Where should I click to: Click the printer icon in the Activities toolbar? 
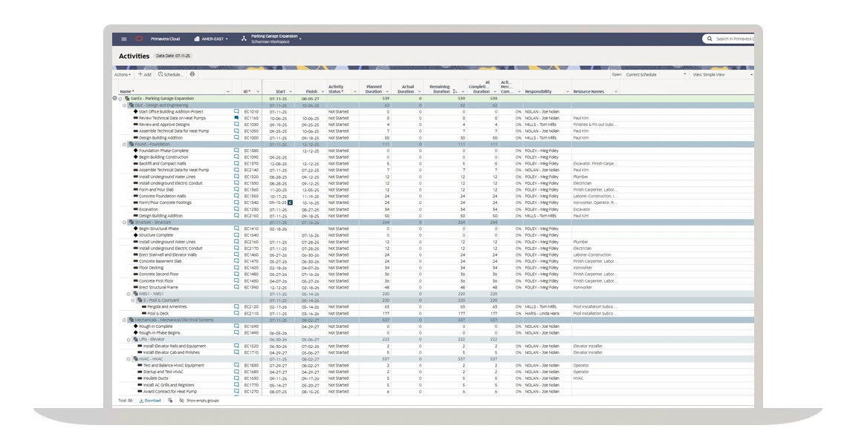coord(192,74)
